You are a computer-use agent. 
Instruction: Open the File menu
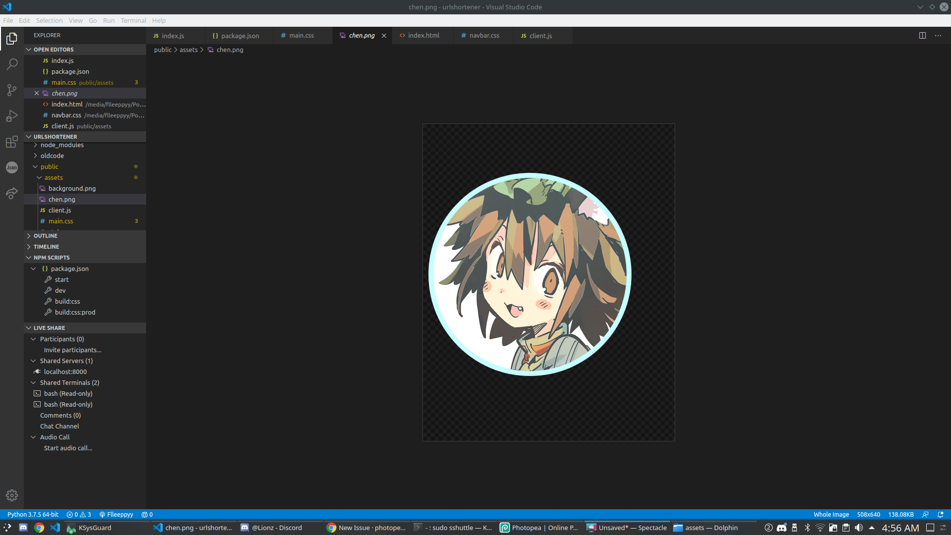(x=8, y=20)
